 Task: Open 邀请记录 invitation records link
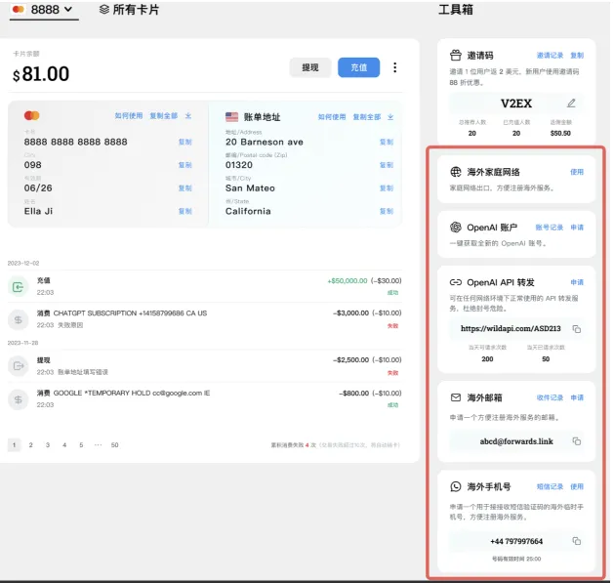(550, 56)
